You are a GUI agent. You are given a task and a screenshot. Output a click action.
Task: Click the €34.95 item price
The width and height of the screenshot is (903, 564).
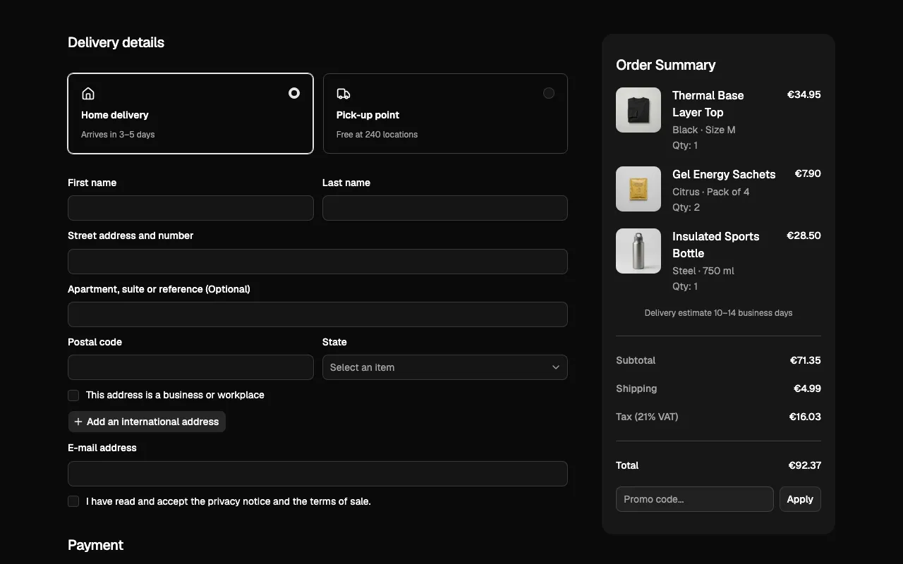(x=804, y=94)
